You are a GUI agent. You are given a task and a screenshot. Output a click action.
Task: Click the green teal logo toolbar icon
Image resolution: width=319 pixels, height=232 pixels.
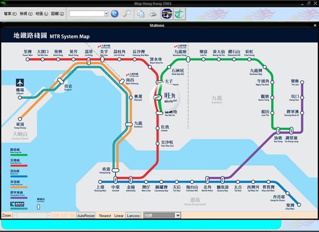(x=178, y=13)
